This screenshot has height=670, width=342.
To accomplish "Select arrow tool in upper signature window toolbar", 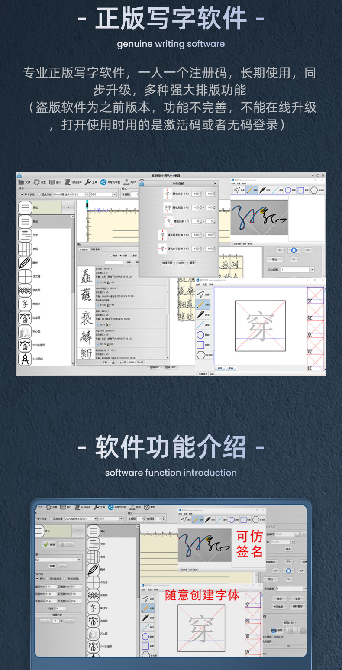I will click(x=239, y=190).
